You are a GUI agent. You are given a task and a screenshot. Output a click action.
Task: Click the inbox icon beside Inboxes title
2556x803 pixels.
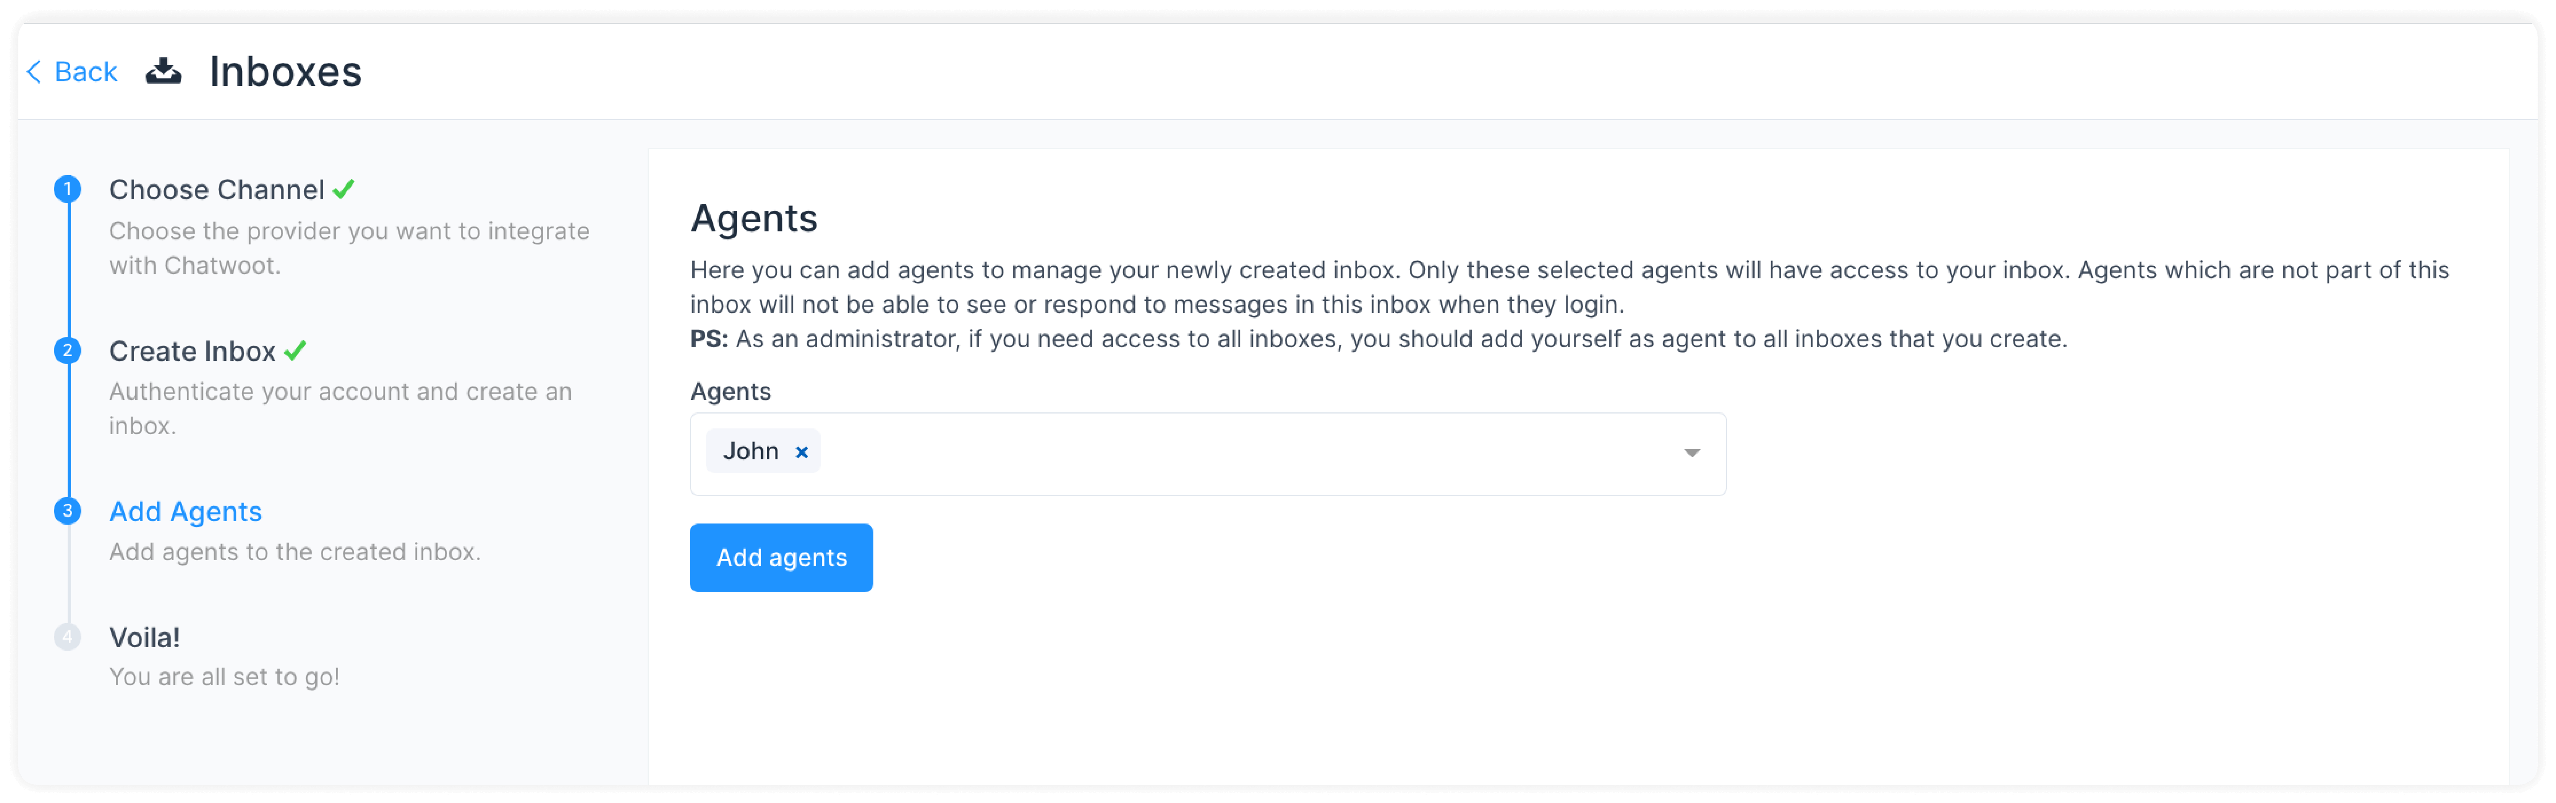point(164,70)
